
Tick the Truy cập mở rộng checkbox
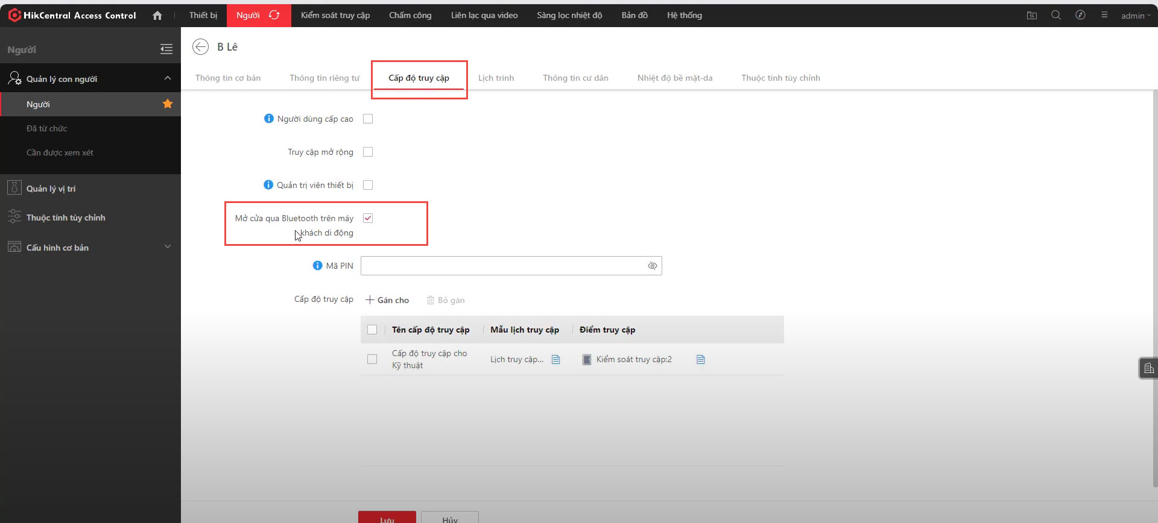click(x=368, y=152)
